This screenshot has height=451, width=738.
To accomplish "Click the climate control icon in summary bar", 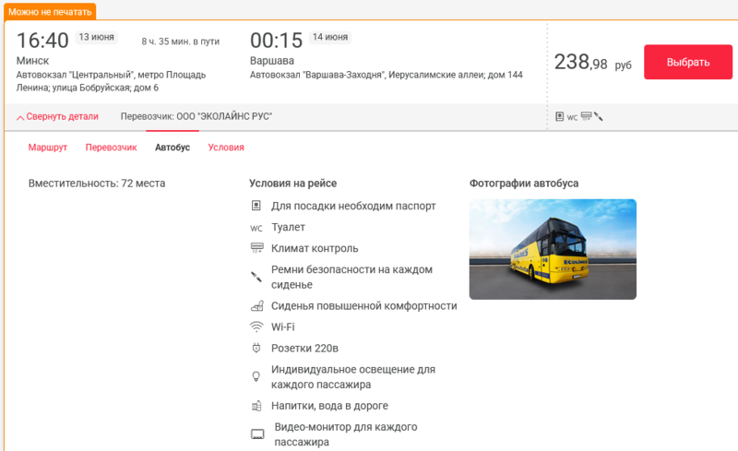I will [x=586, y=117].
